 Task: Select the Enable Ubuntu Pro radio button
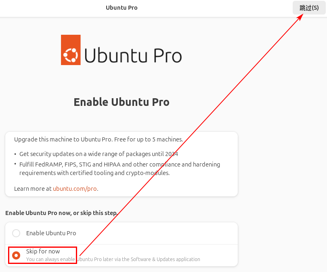pyautogui.click(x=16, y=233)
